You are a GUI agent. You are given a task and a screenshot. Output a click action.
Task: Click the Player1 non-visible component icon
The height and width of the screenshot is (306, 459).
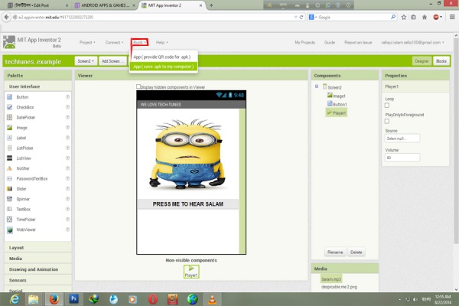pos(190,268)
